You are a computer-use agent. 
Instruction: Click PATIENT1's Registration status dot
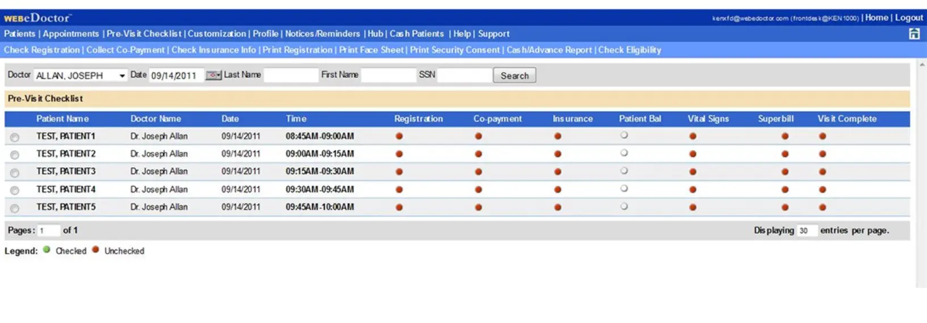tap(399, 136)
